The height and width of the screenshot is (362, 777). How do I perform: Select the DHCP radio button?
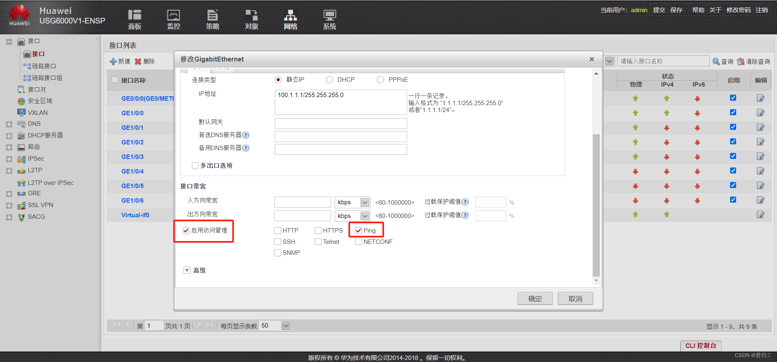point(329,80)
